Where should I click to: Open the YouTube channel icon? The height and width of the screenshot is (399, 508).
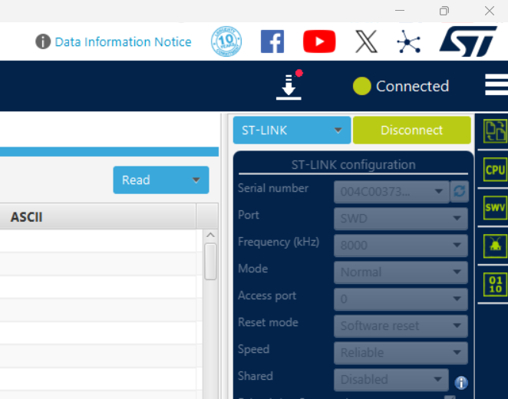pos(319,41)
